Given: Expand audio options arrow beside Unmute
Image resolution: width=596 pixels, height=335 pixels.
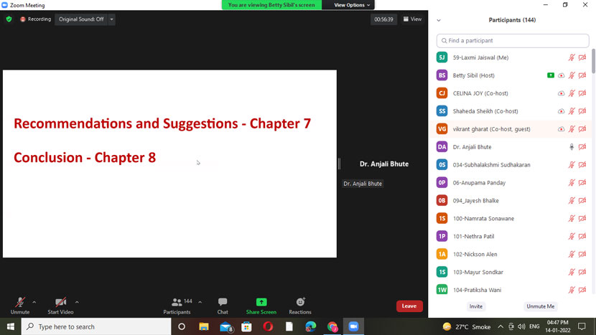Looking at the screenshot, I should point(34,302).
